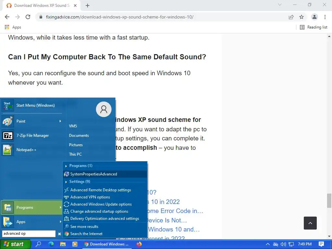Launch Microsoft Edge from taskbar
The image size is (332, 249).
click(51, 244)
